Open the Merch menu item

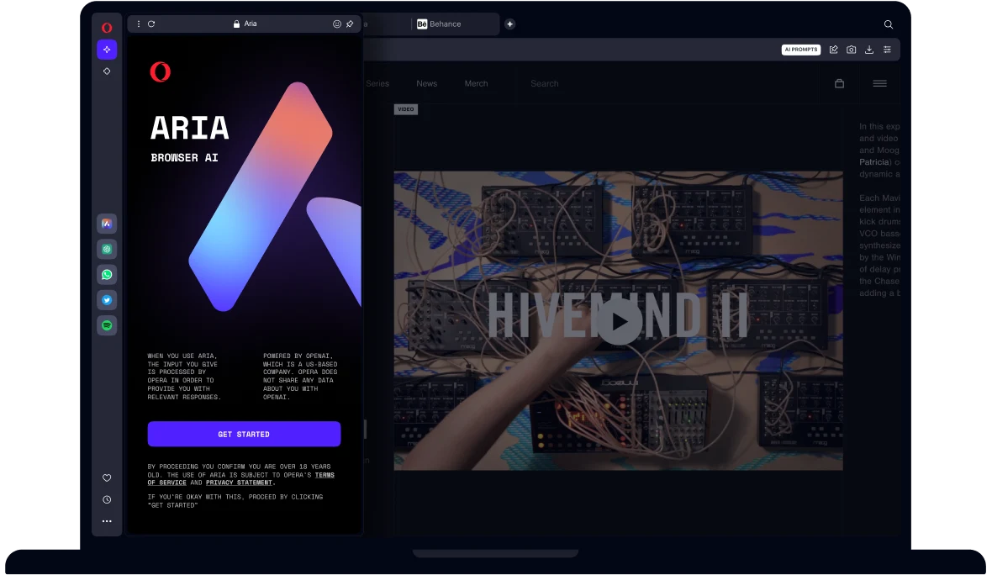[x=476, y=83]
